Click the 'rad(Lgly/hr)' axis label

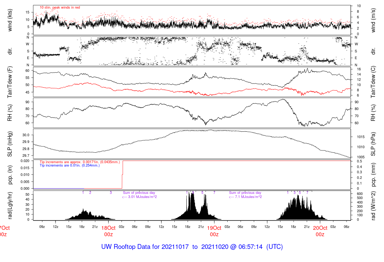coord(10,205)
